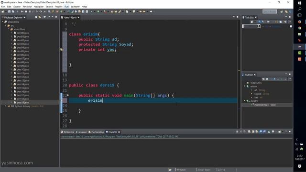The width and height of the screenshot is (306, 172).
Task: Open the Run menu
Action: pyautogui.click(x=66, y=7)
